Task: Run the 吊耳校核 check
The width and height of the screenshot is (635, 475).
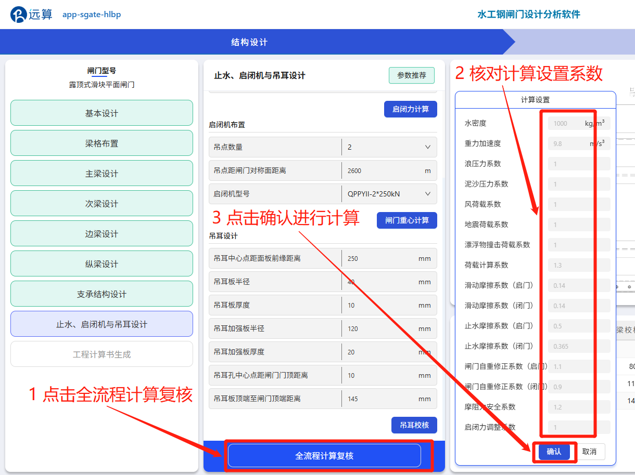Action: [414, 425]
